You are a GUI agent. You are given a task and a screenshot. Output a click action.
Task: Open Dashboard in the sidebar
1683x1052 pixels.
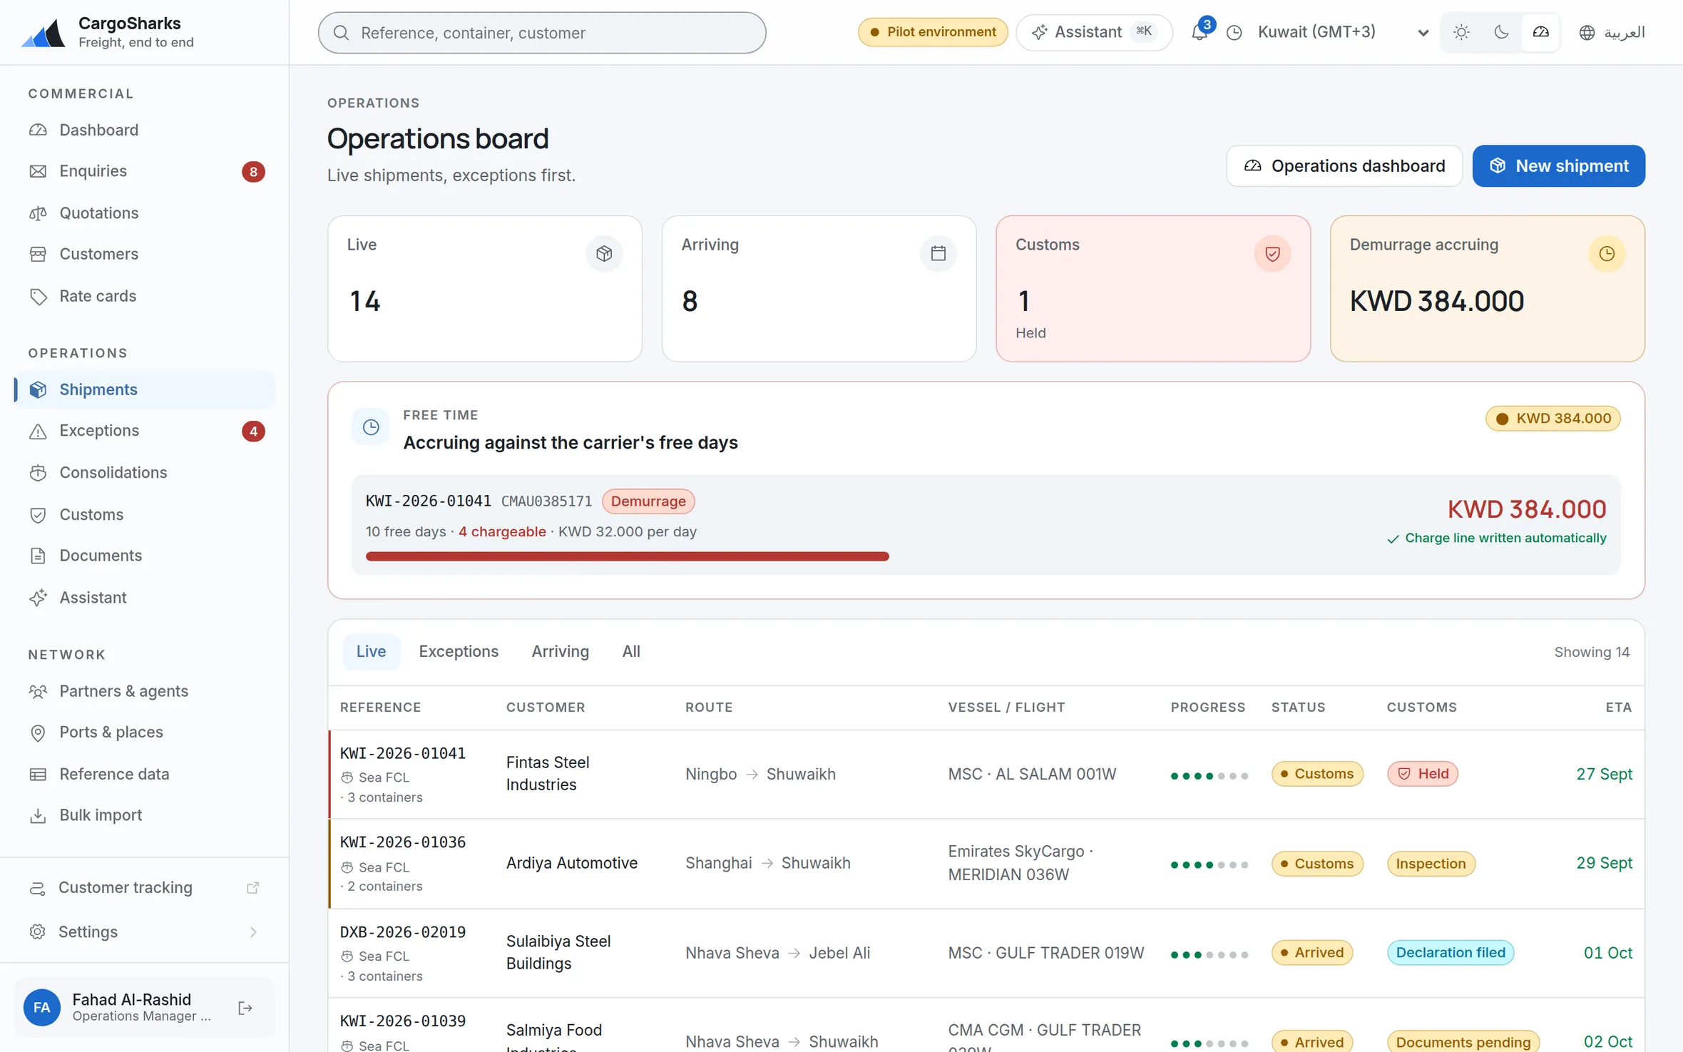tap(145, 130)
